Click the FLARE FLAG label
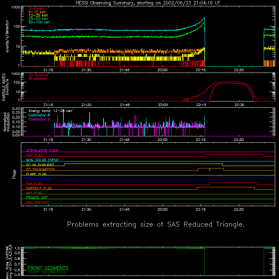This screenshot has height=279, width=279. point(36,174)
